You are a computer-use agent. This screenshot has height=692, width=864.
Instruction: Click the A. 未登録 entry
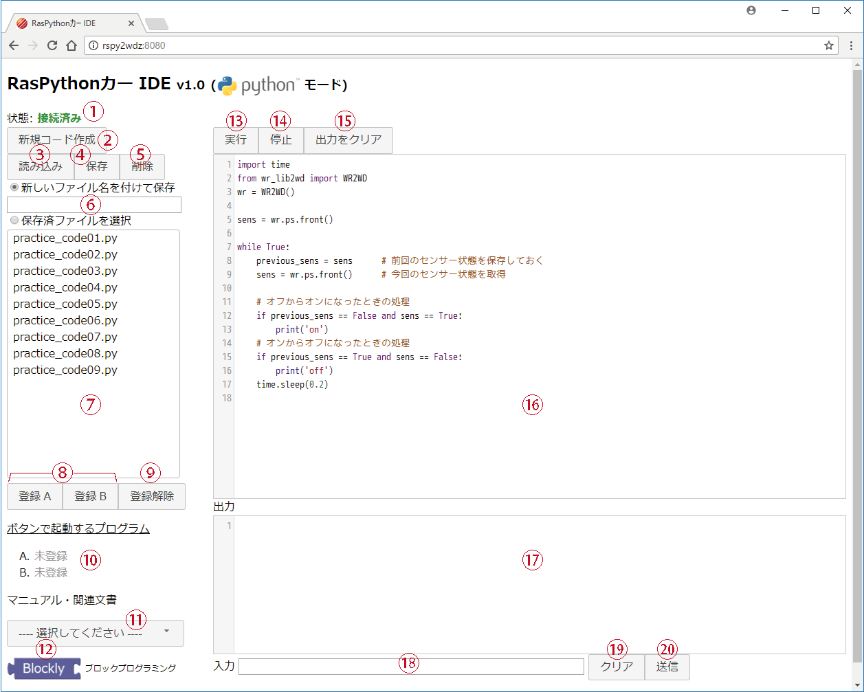tap(44, 556)
